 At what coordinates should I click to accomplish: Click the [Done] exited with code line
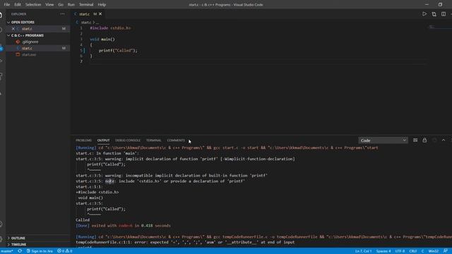click(123, 226)
